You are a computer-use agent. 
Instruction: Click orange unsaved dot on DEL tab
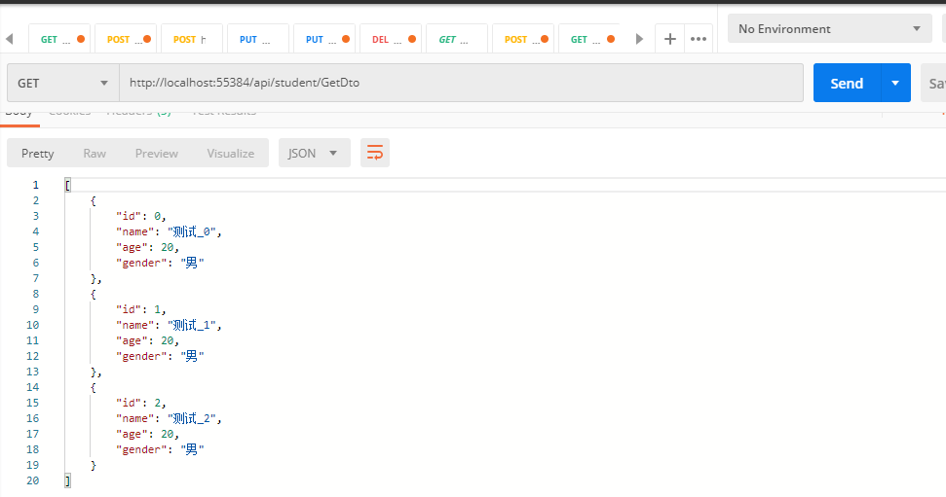412,39
